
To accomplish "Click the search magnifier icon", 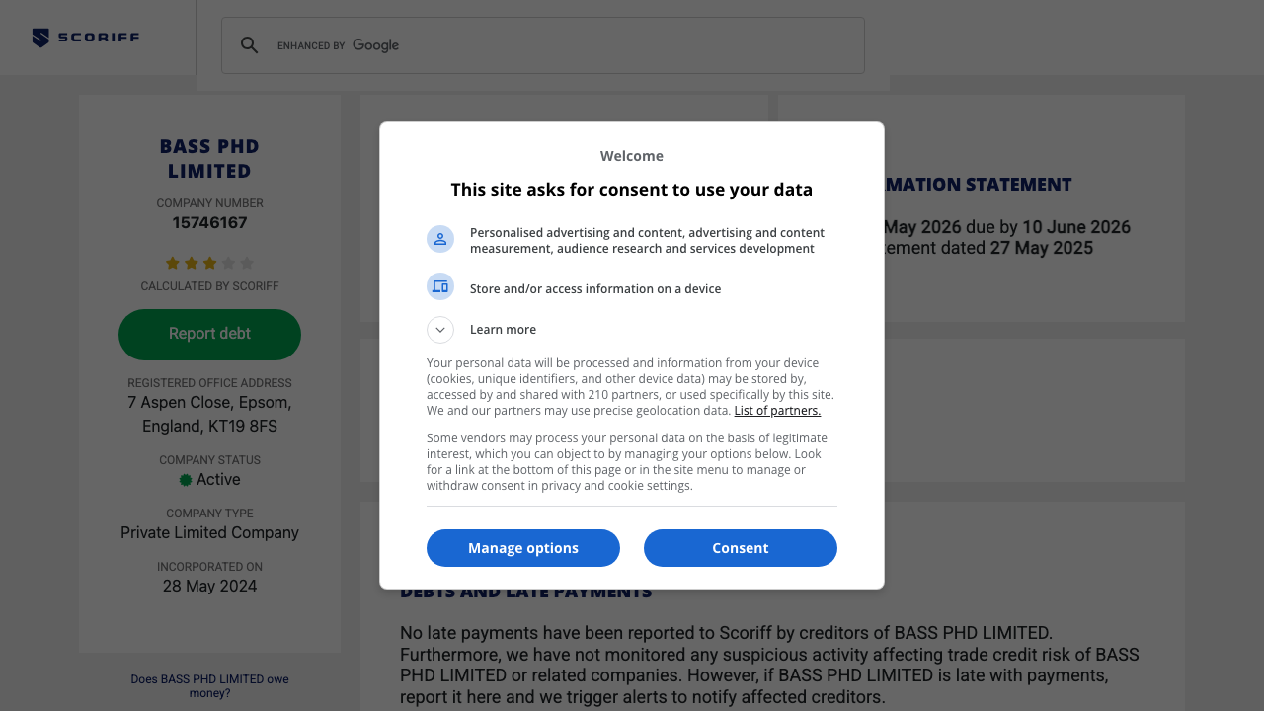I will (250, 45).
